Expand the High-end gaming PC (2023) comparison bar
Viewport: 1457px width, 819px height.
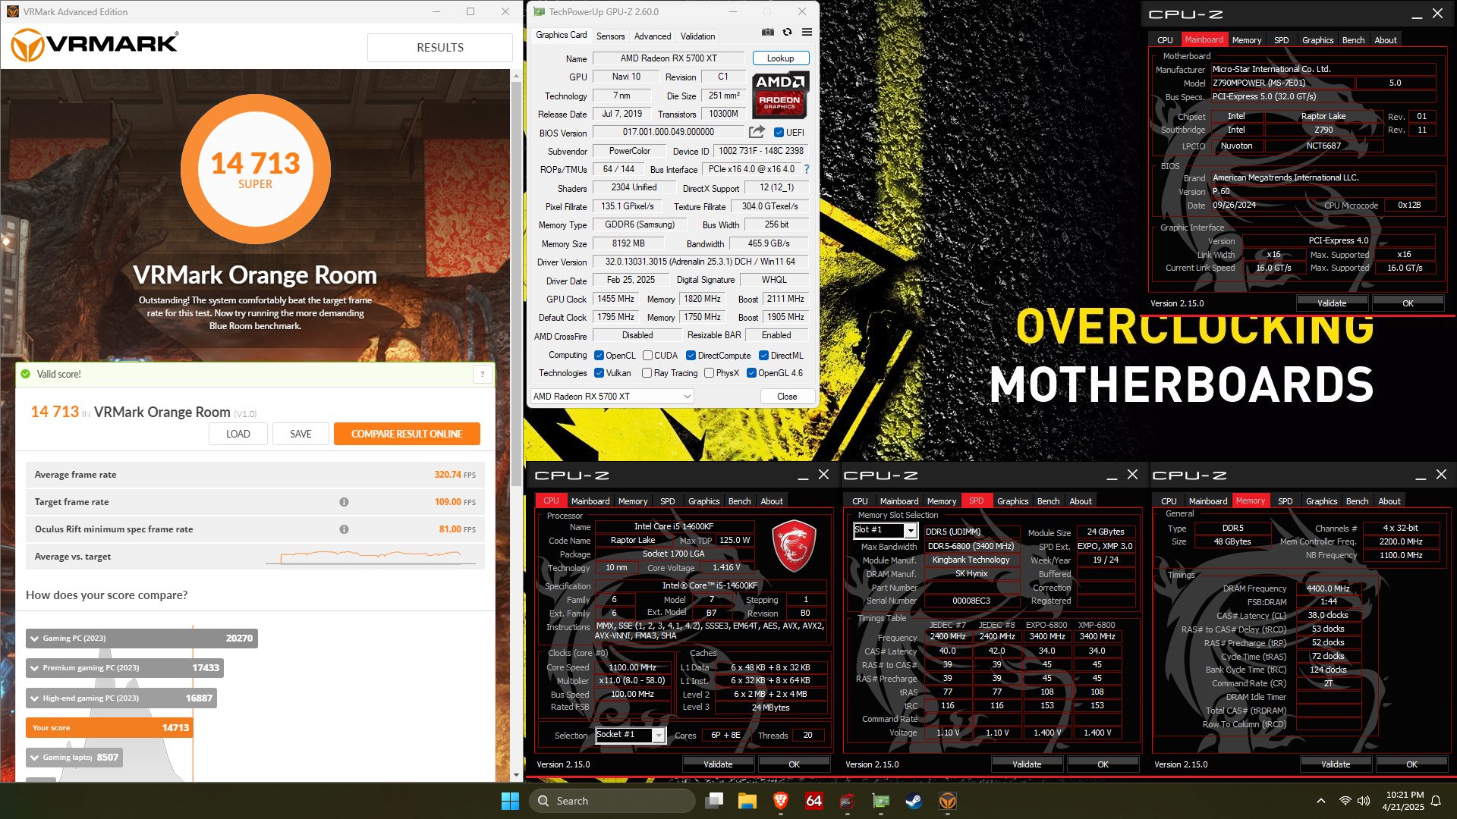coord(121,698)
